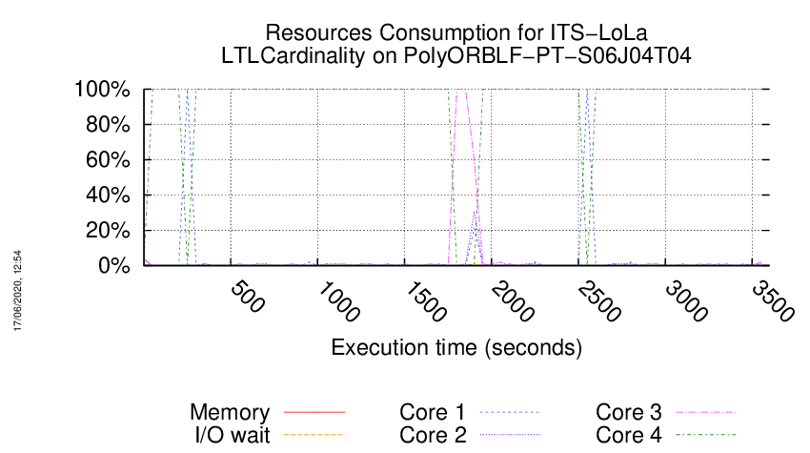
Task: Click the '3000' x-axis tick label
Action: coord(686,301)
